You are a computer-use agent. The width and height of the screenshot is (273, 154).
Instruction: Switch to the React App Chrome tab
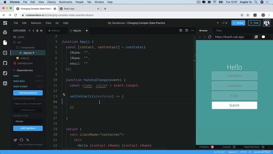click(x=80, y=9)
